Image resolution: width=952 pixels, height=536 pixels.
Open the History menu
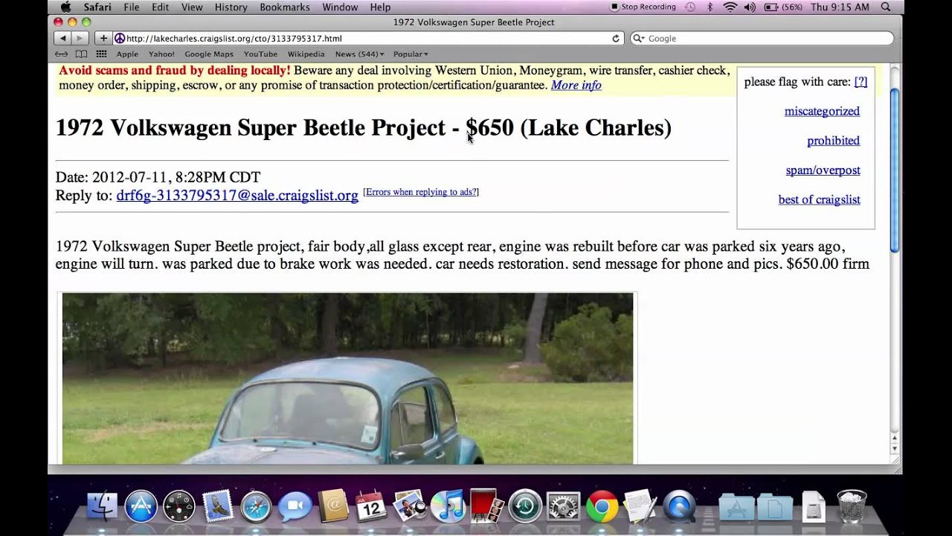(x=231, y=7)
